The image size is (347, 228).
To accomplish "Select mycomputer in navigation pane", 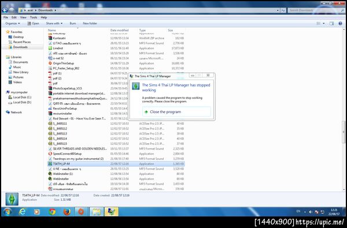I will (17, 92).
